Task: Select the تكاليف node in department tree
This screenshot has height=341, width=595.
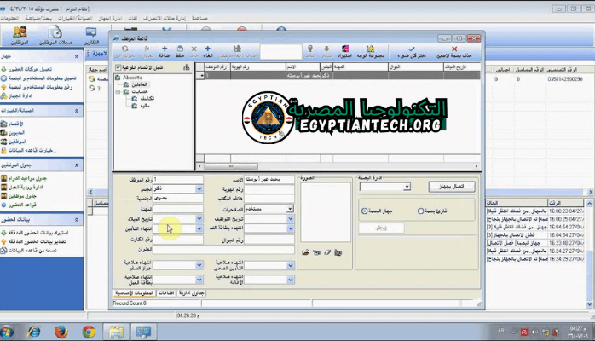Action: coord(147,99)
